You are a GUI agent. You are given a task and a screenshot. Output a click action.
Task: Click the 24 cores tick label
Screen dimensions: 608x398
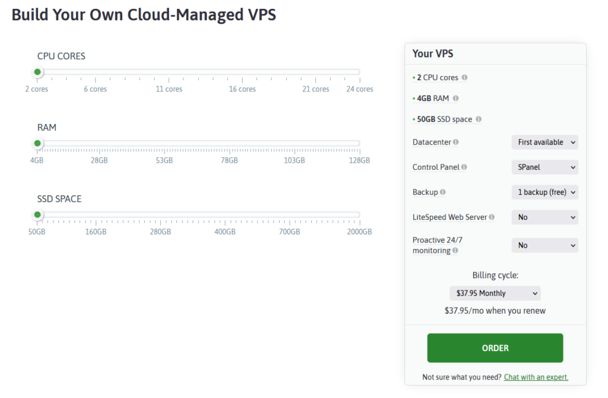click(x=359, y=89)
